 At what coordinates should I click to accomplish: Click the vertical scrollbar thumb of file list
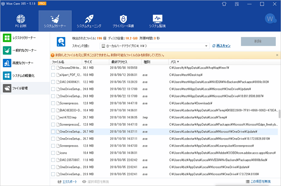pyautogui.click(x=280, y=114)
